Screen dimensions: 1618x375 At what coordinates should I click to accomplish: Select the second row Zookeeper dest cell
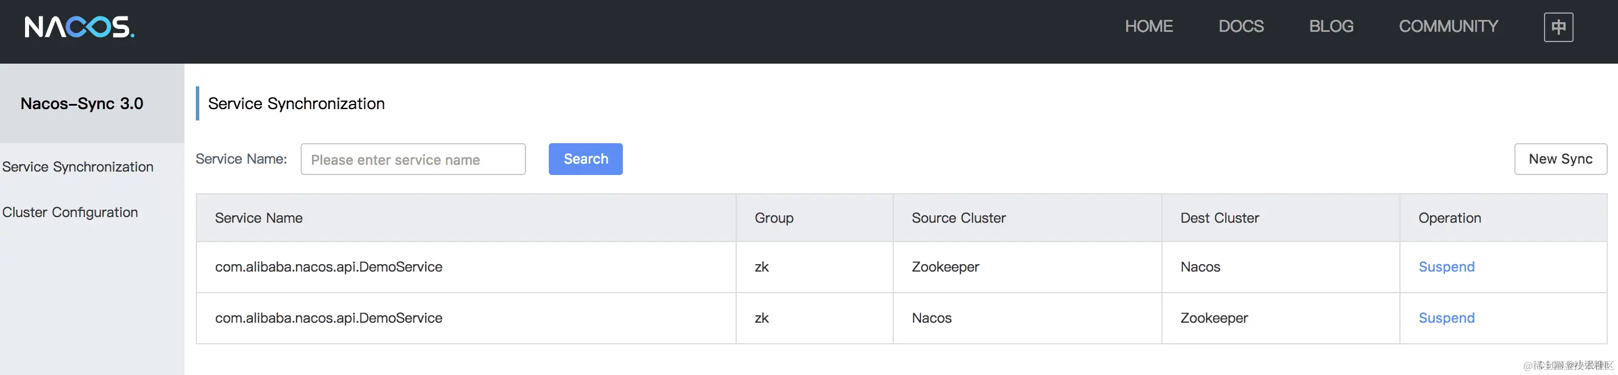1280,319
